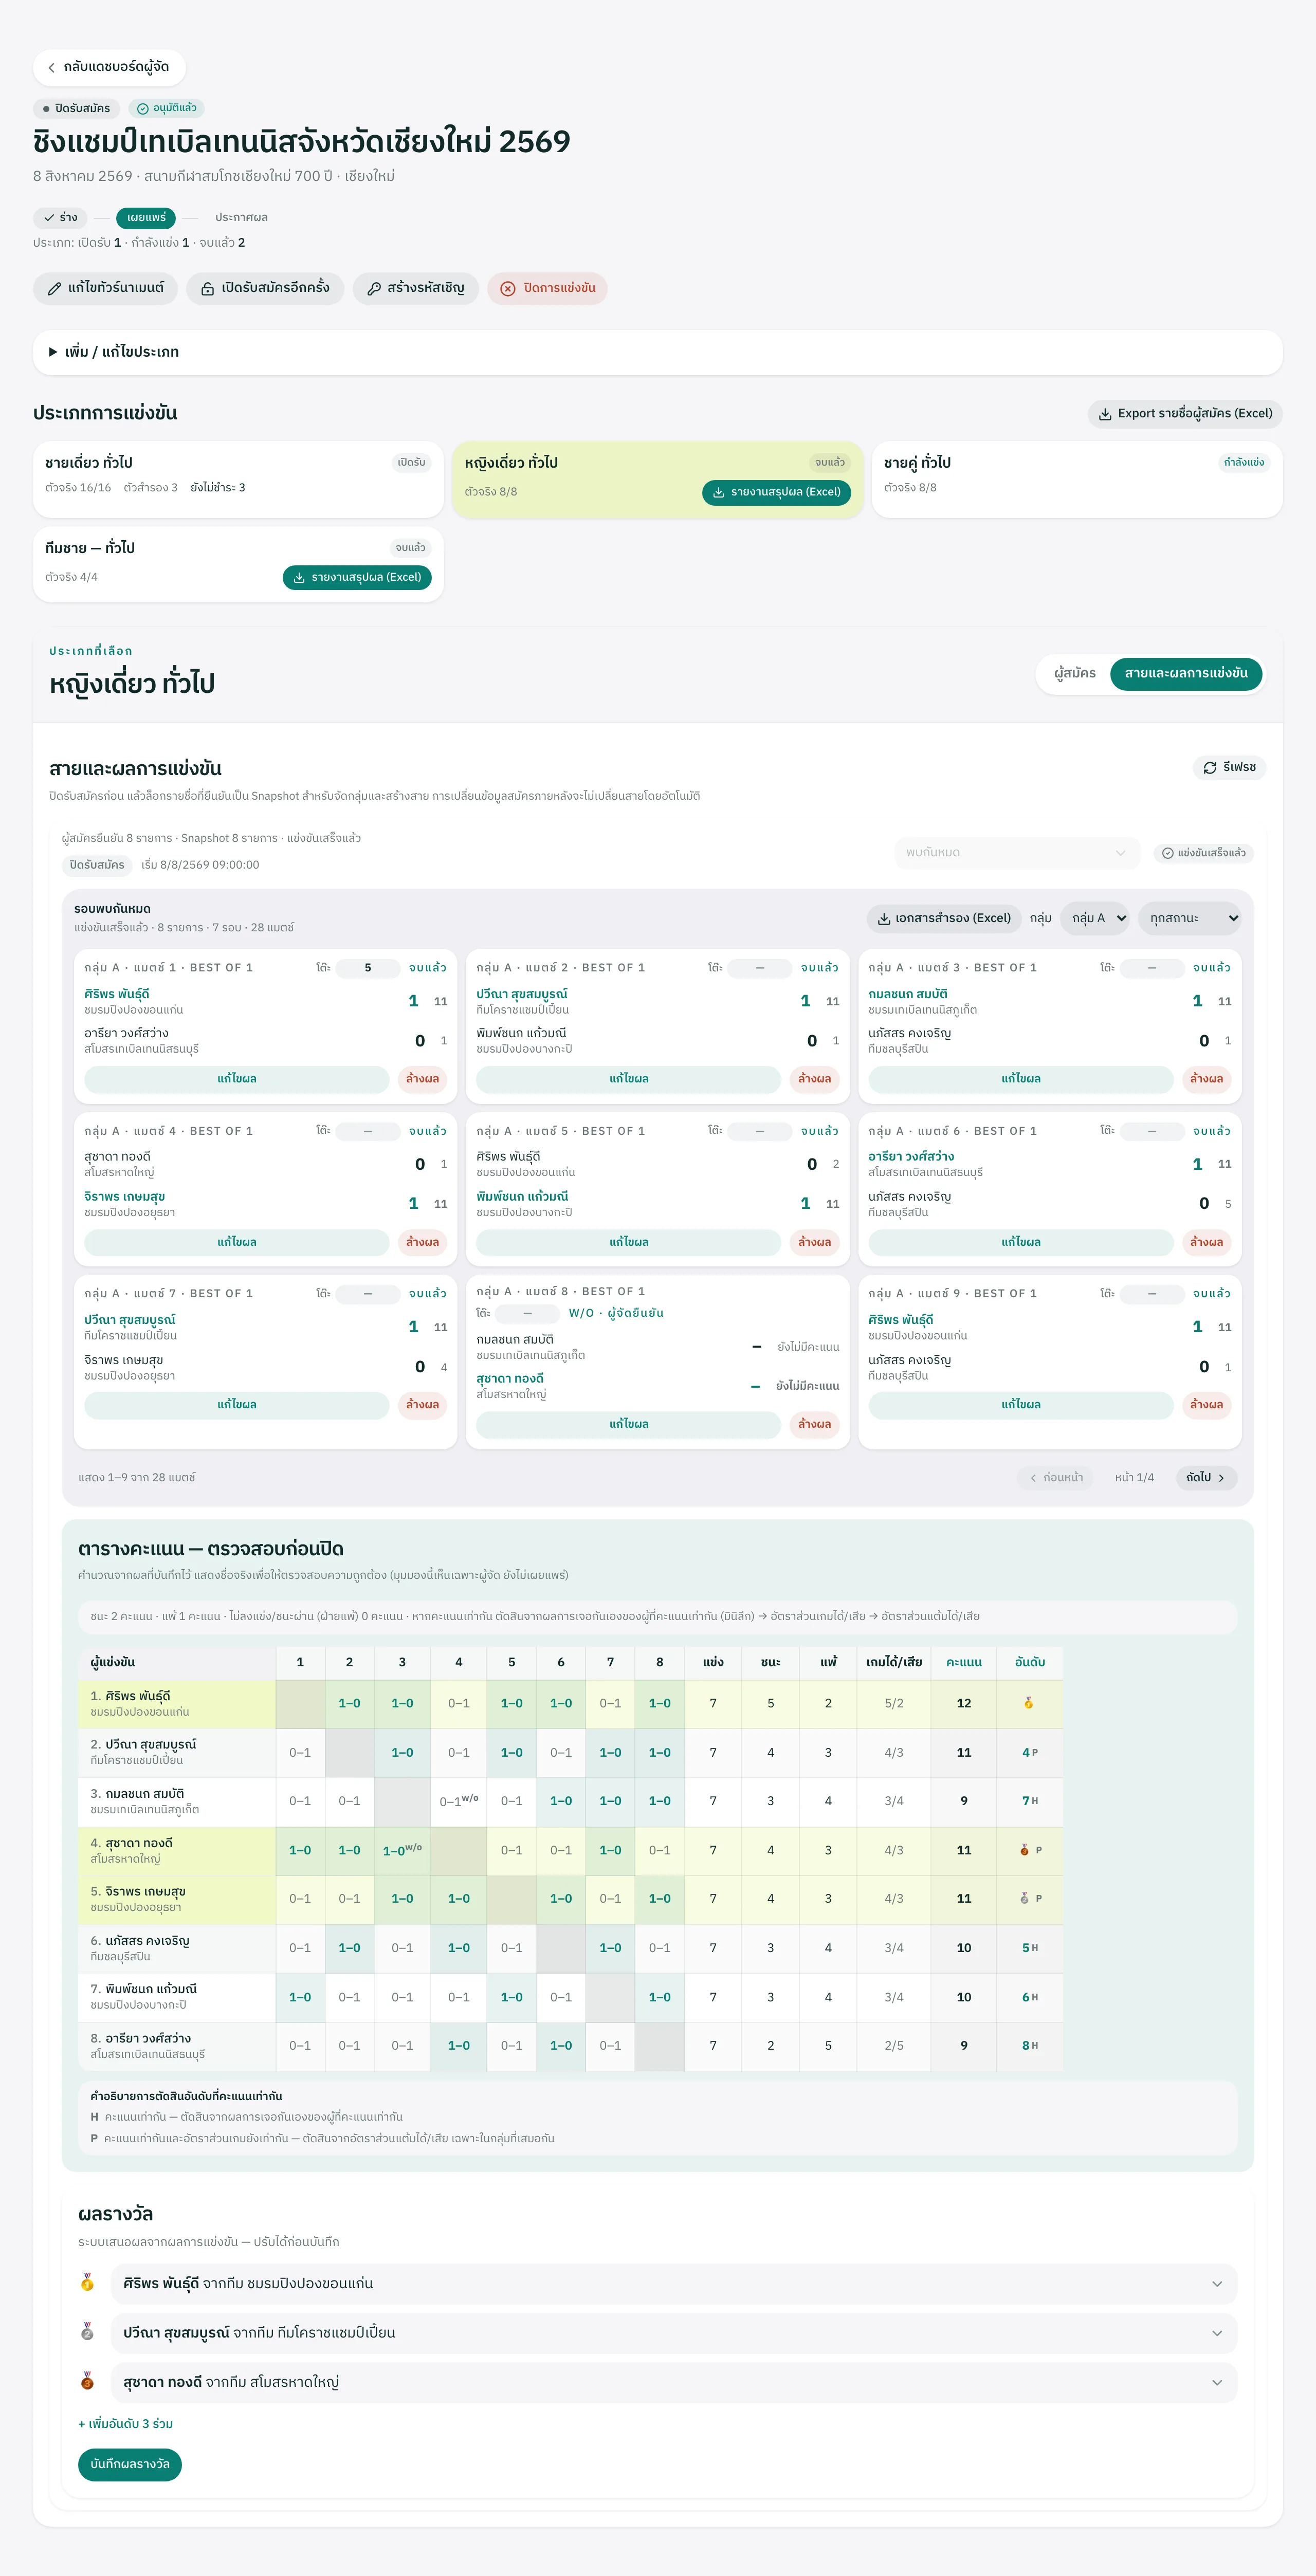Image resolution: width=1316 pixels, height=2576 pixels.
Task: Click the ประกาศผล status step
Action: click(x=241, y=217)
